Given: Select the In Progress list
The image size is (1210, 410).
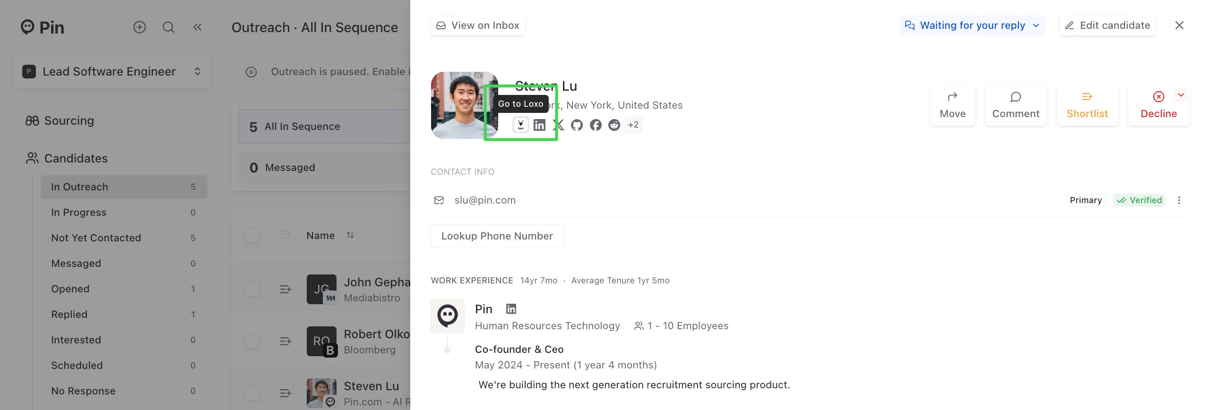Looking at the screenshot, I should pyautogui.click(x=124, y=213).
